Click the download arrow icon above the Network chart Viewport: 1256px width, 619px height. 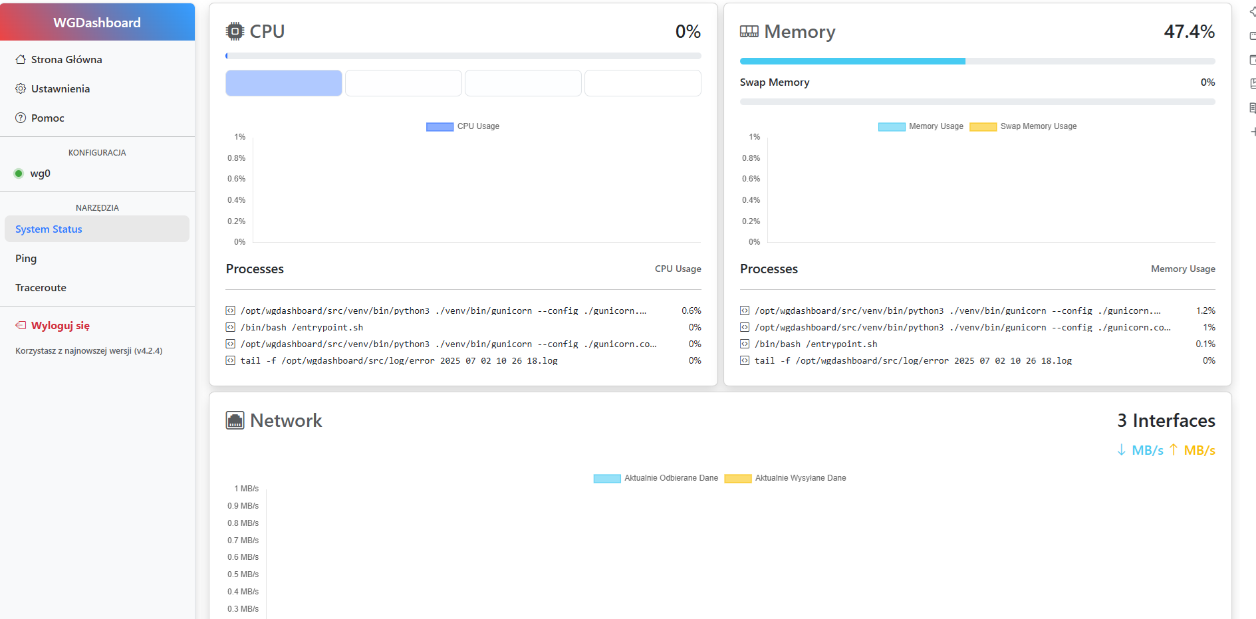tap(1122, 450)
